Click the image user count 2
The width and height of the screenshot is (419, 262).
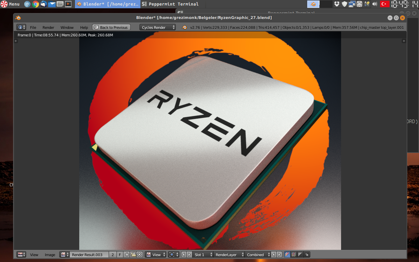(113, 254)
